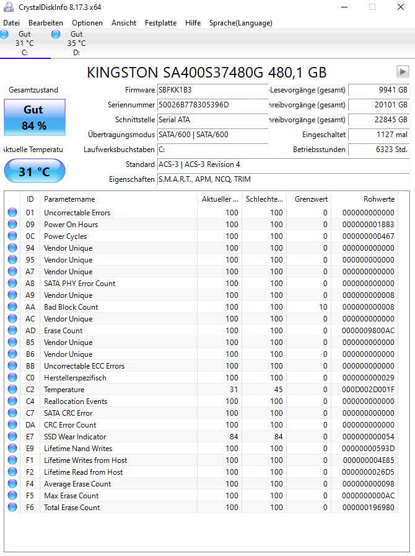415x556 pixels.
Task: Click the Grenzwert column header
Action: point(308,199)
